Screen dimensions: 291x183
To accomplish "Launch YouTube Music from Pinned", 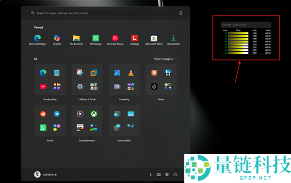I will pyautogui.click(x=115, y=40).
